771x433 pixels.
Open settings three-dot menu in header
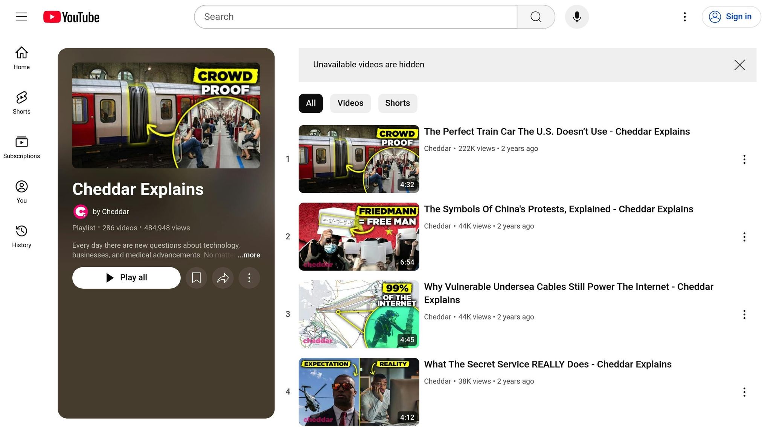coord(685,17)
